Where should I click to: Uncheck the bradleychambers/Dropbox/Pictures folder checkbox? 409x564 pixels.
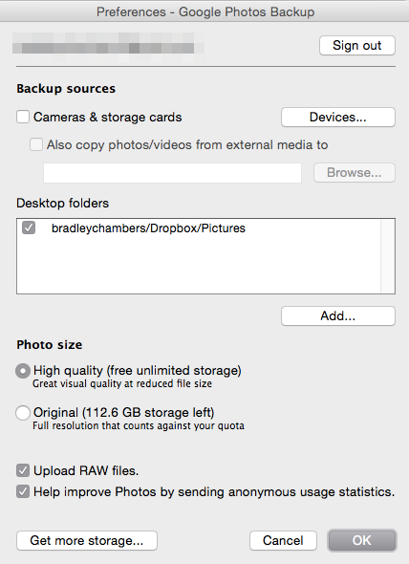[29, 228]
